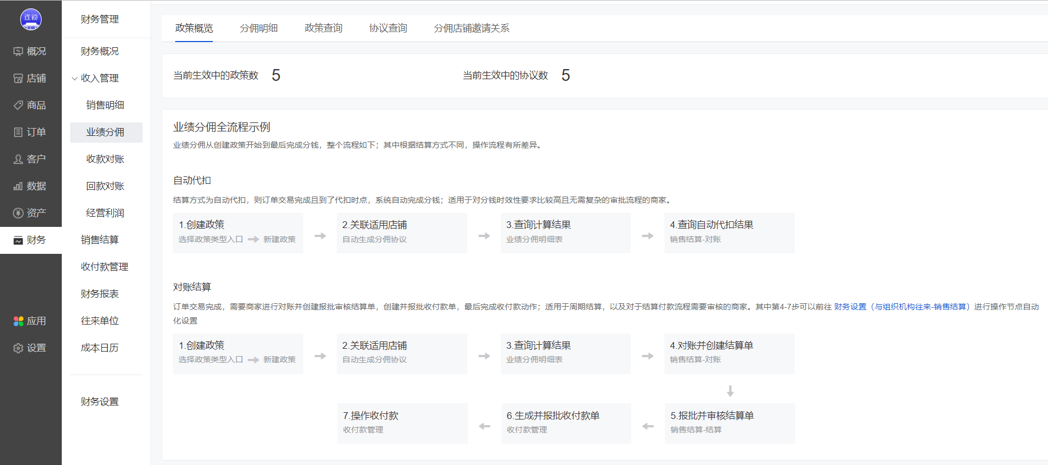The height and width of the screenshot is (465, 1048).
Task: Open 财务设置 menu item
Action: click(x=99, y=402)
